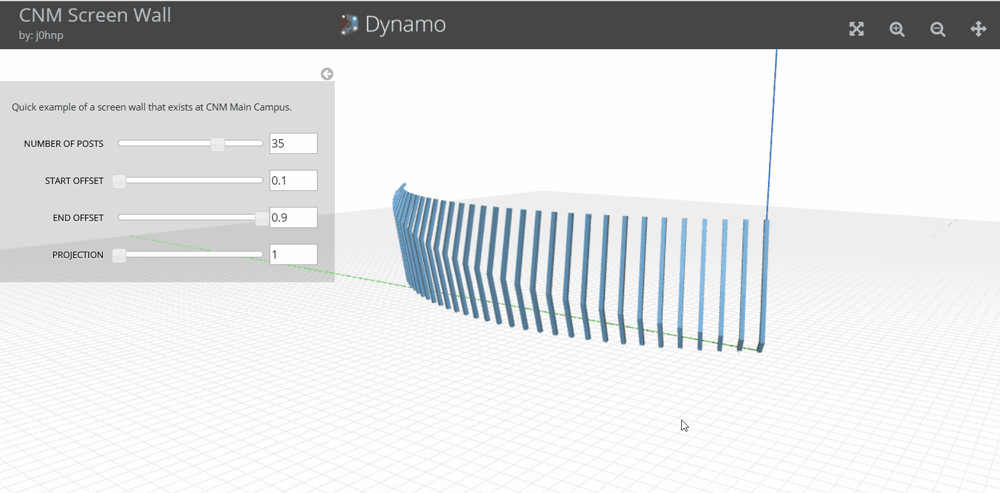This screenshot has height=493, width=1000.
Task: Zoom in with the magnifier plus icon
Action: [897, 29]
